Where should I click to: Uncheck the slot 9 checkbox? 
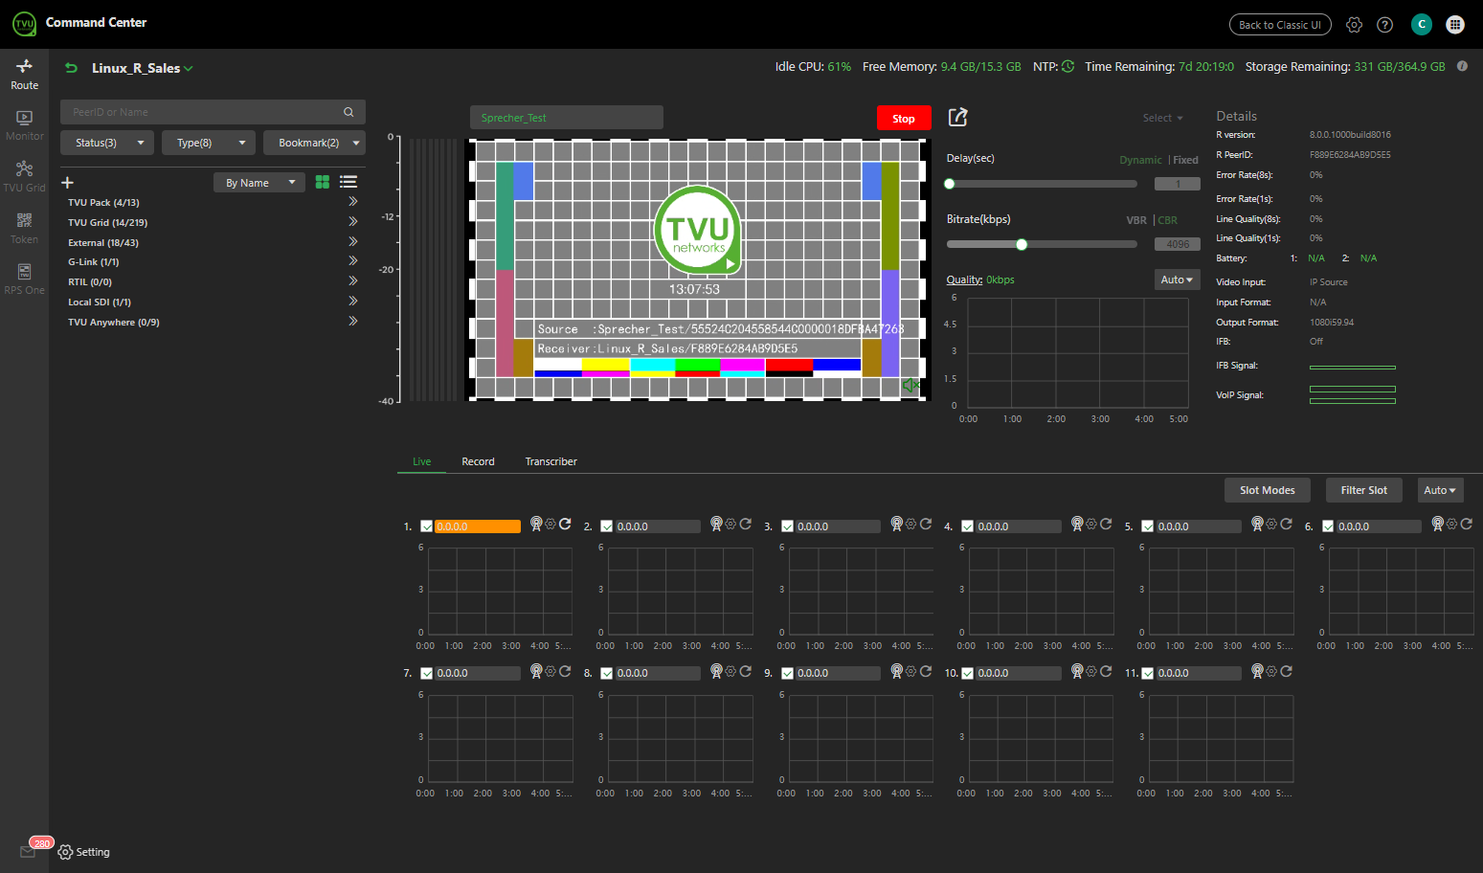click(x=787, y=673)
